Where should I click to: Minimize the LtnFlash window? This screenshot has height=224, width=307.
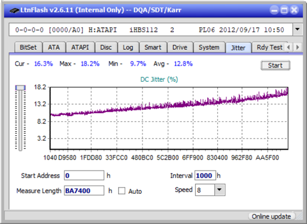pos(275,10)
